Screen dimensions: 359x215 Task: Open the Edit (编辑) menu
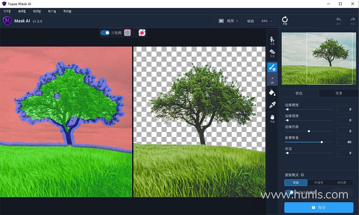coord(22,11)
